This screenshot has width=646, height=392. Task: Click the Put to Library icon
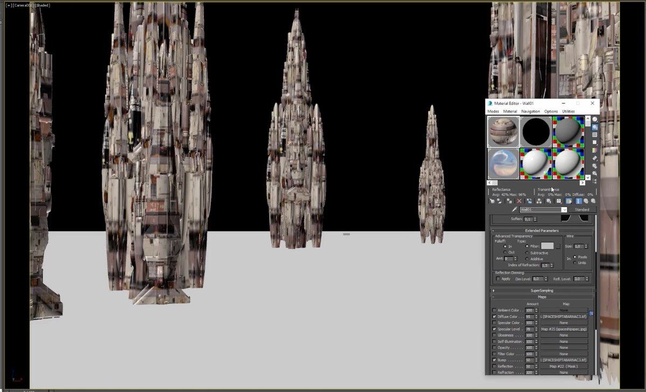tap(549, 201)
